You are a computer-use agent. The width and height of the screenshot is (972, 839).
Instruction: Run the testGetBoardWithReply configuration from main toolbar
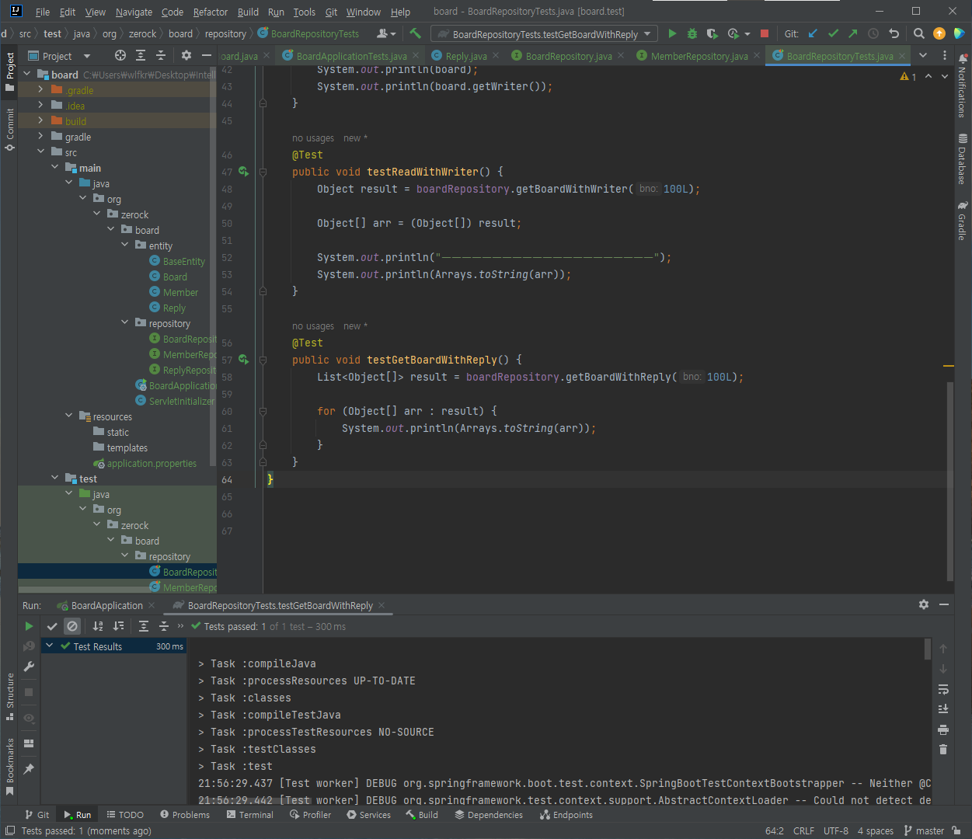[672, 33]
